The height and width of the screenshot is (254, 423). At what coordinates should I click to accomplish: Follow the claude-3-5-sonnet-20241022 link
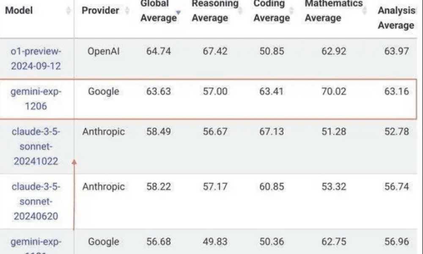tap(36, 146)
